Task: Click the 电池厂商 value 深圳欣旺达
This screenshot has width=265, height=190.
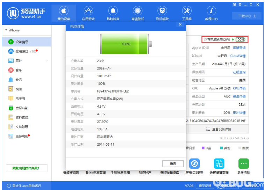Action: [x=105, y=137]
